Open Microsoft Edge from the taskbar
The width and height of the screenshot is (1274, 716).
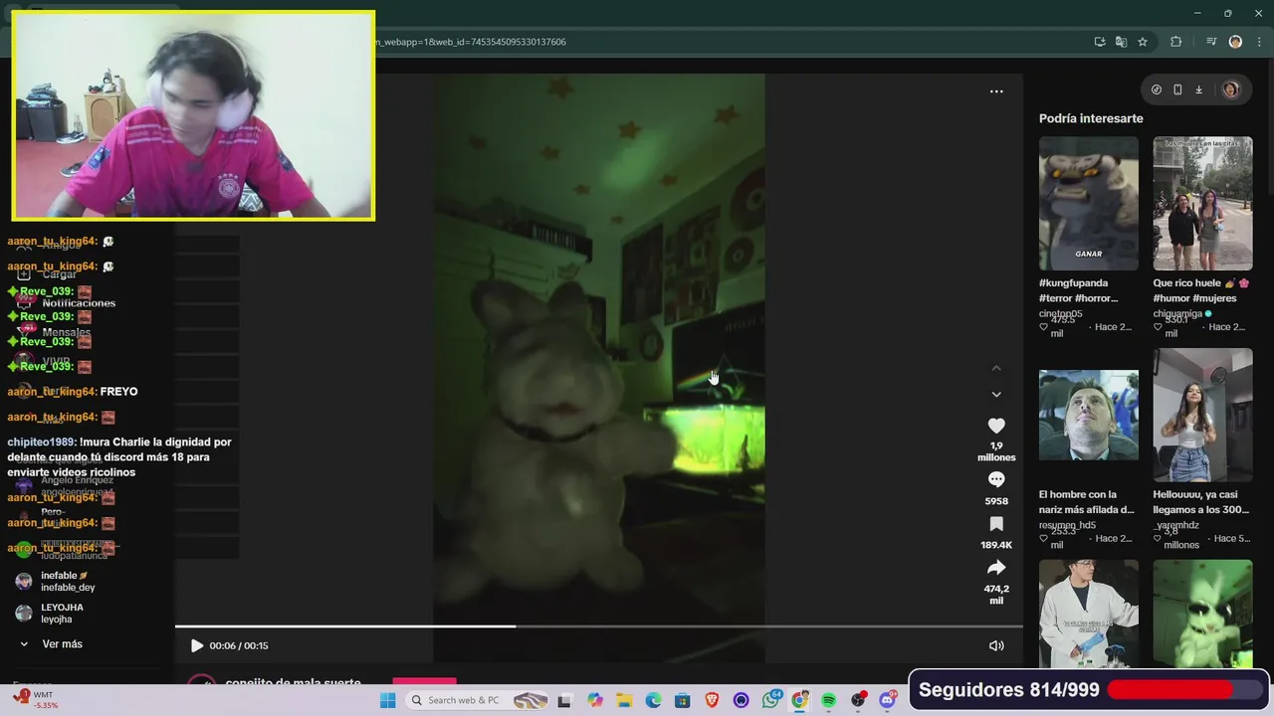[653, 700]
